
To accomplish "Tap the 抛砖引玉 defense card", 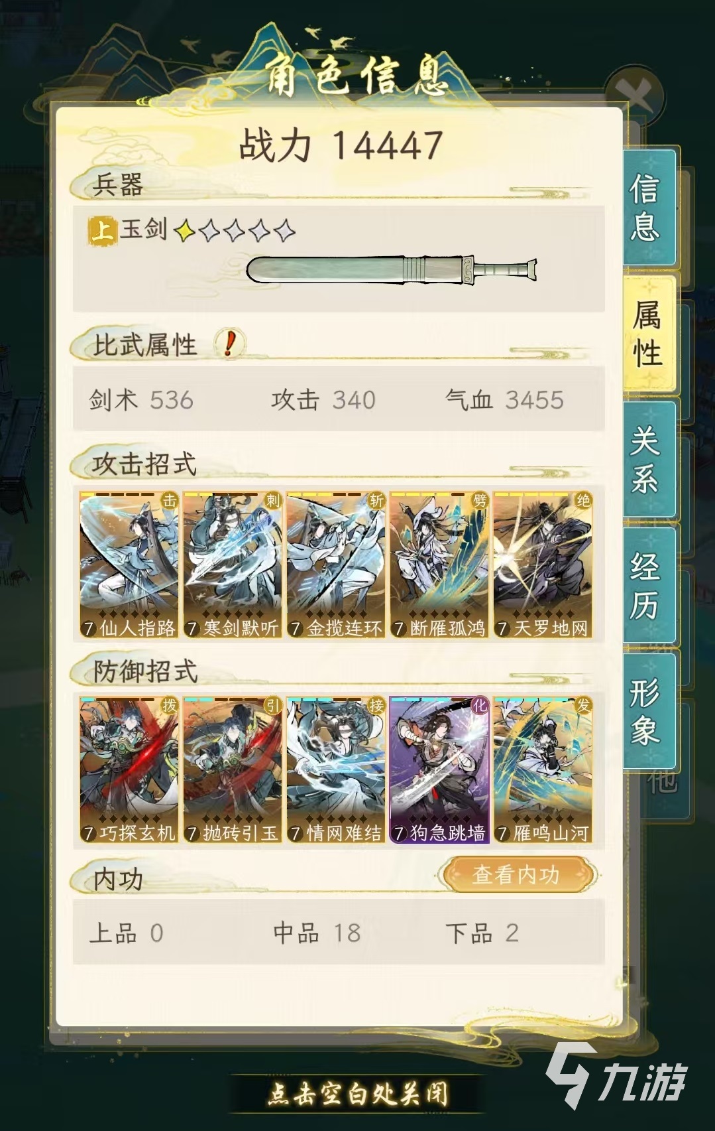I will pyautogui.click(x=232, y=769).
